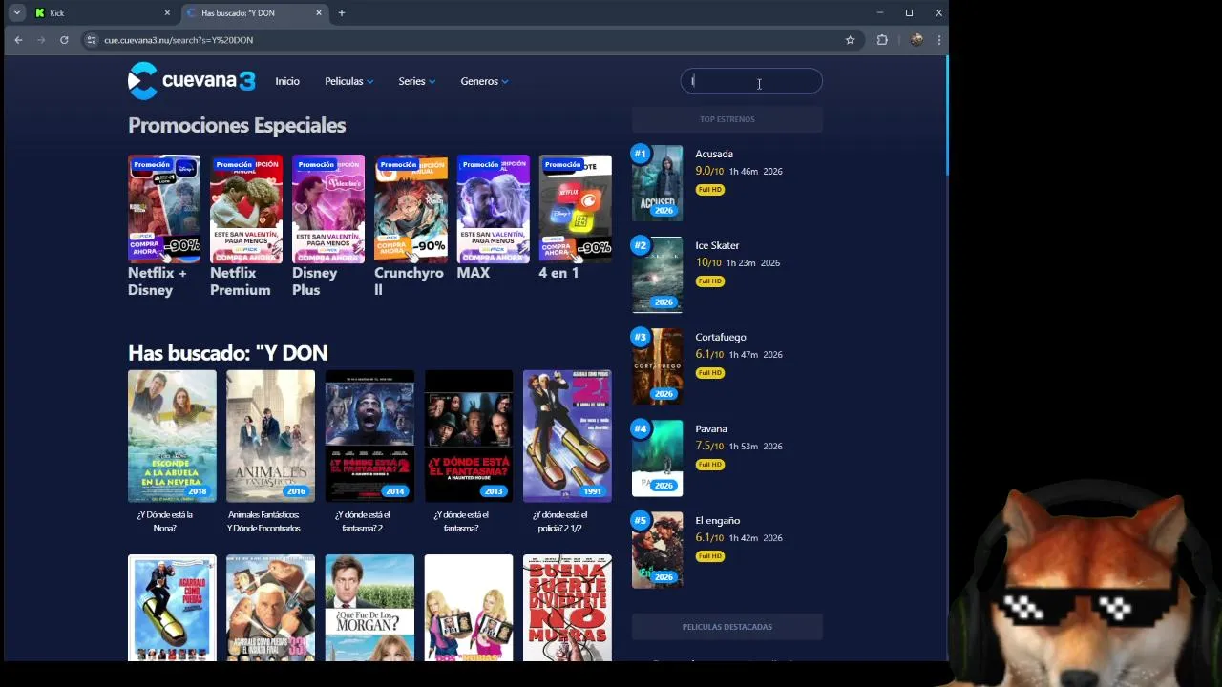
Task: Expand the Peliculas menu
Action: click(348, 81)
